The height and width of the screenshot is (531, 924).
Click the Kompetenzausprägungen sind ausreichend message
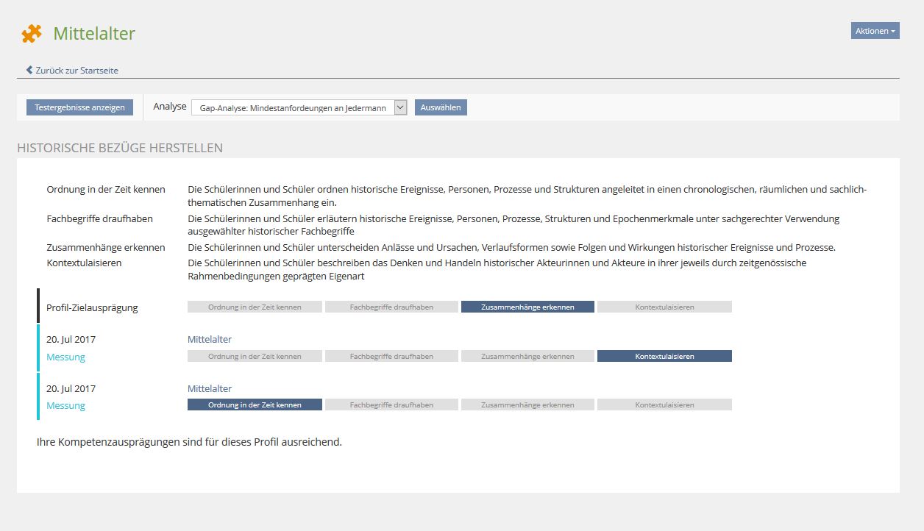pos(189,443)
